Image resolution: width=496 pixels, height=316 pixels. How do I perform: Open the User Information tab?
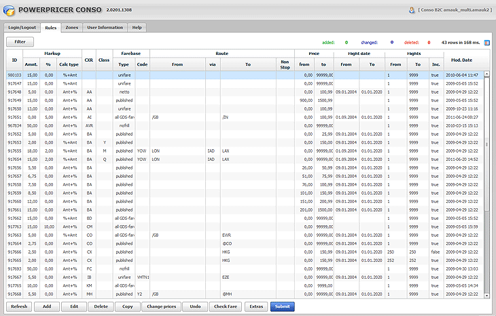pos(105,28)
